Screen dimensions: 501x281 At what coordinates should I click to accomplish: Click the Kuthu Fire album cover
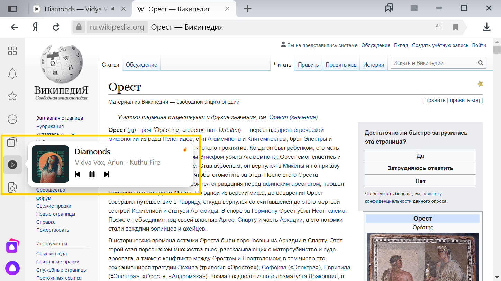(x=51, y=164)
